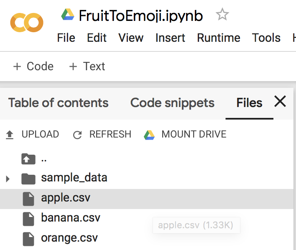296x250 pixels.
Task: Open the File menu
Action: [x=66, y=38]
